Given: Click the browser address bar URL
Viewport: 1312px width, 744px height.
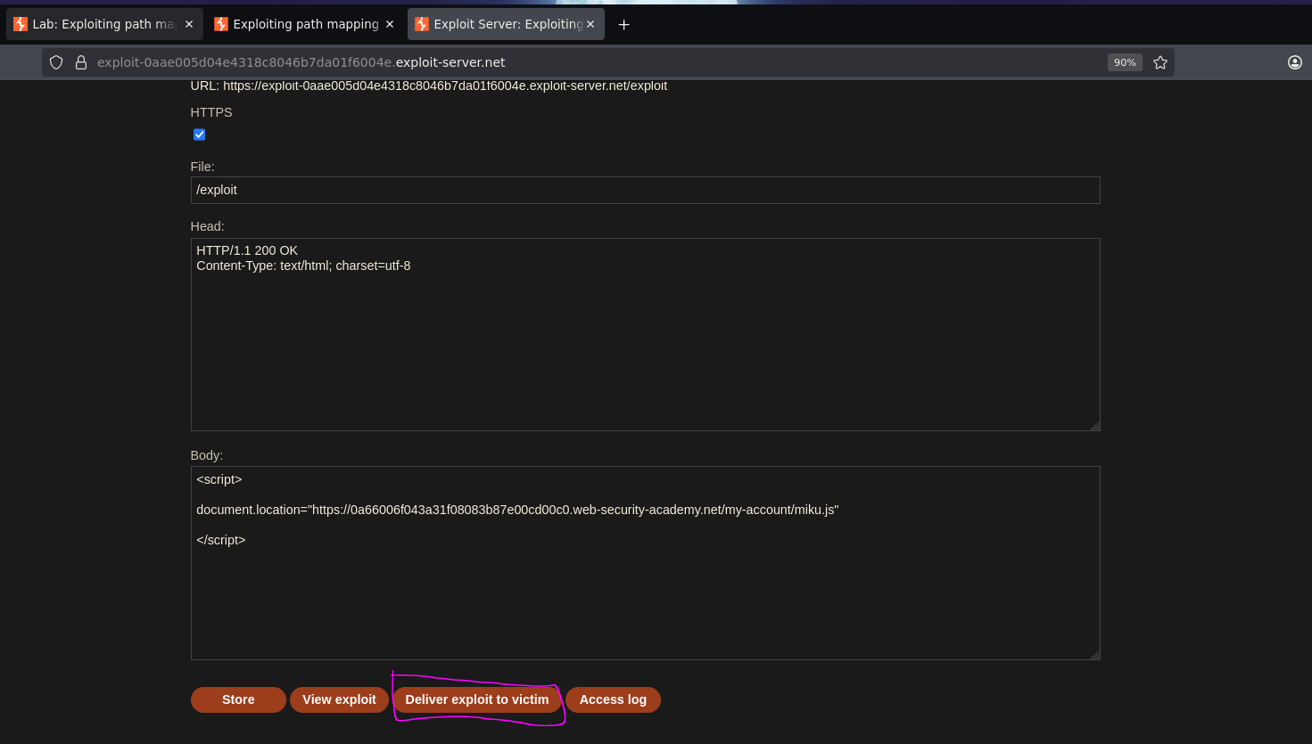Looking at the screenshot, I should [301, 62].
